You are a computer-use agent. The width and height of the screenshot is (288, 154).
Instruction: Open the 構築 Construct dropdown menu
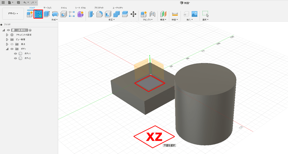[163, 19]
